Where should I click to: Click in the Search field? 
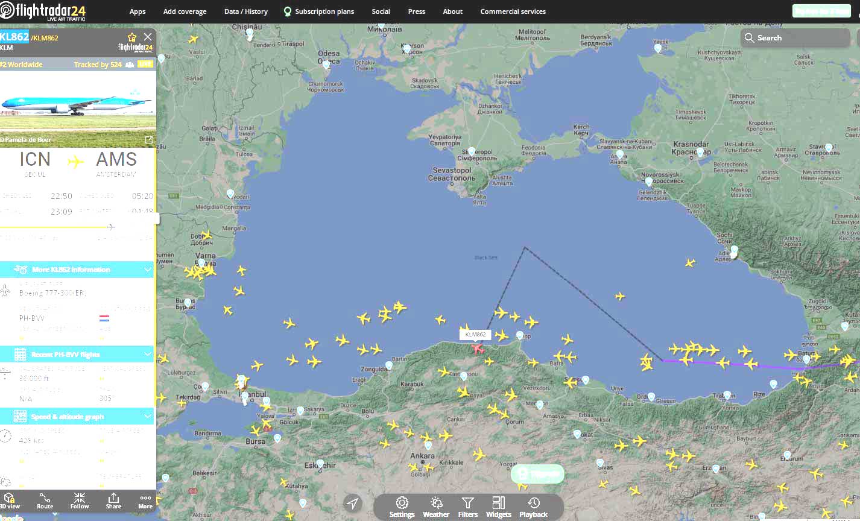coord(795,37)
